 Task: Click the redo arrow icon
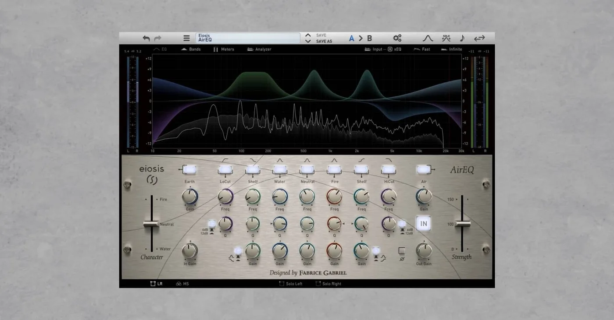157,39
